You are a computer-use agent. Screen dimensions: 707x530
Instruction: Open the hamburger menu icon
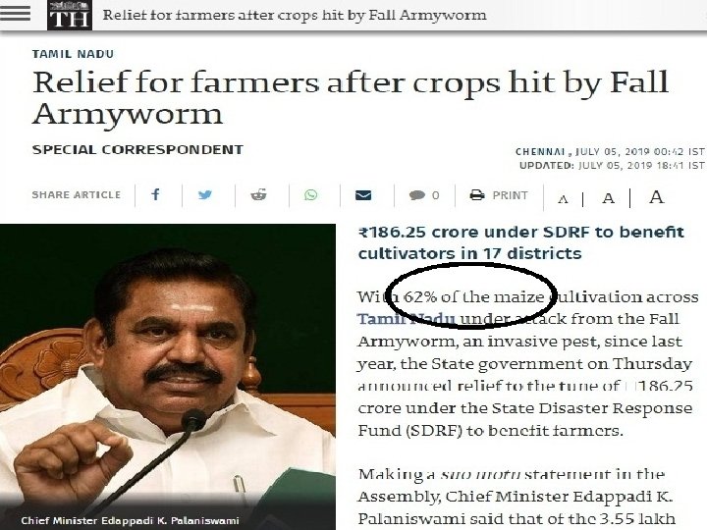(x=16, y=13)
